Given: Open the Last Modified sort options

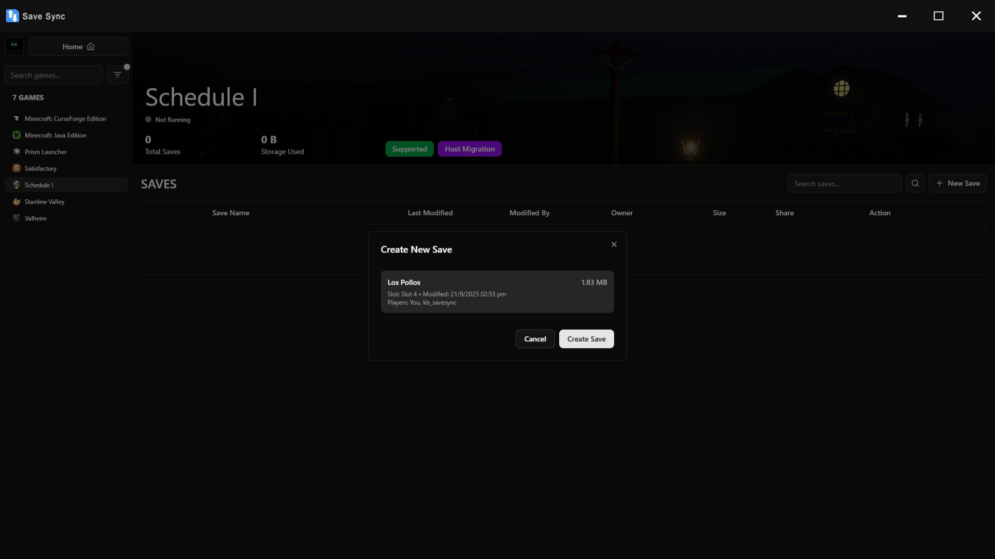Looking at the screenshot, I should (430, 213).
